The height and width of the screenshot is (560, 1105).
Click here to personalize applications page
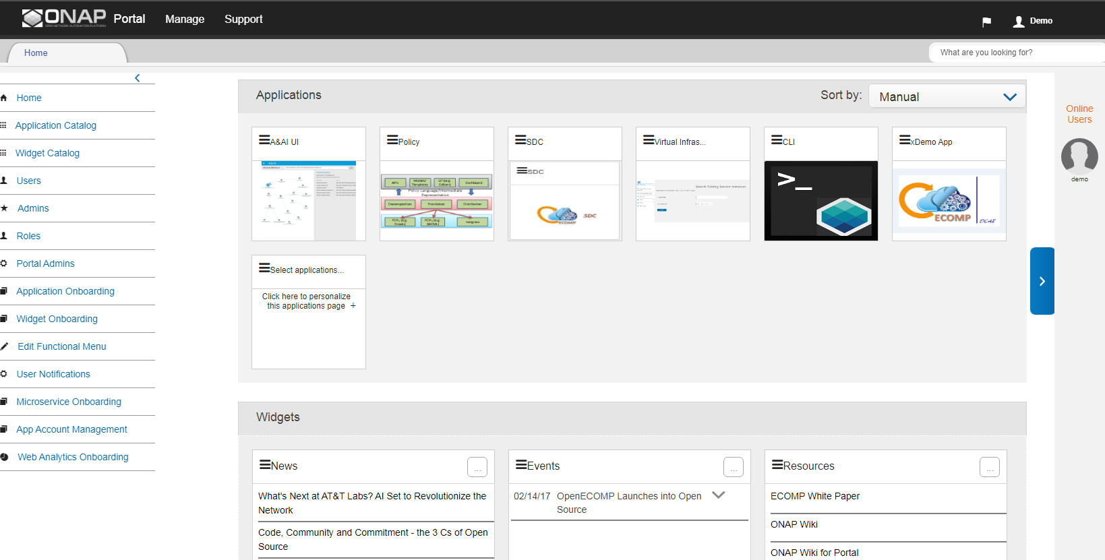click(x=309, y=301)
